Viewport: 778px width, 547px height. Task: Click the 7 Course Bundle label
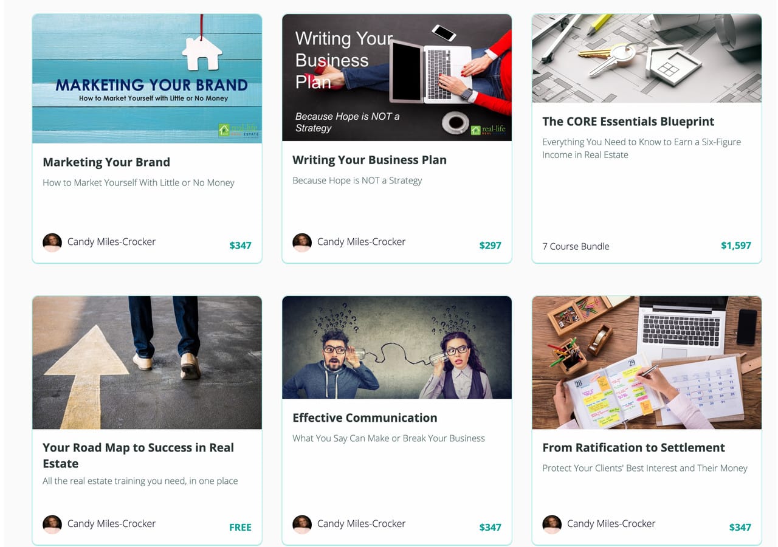(576, 246)
